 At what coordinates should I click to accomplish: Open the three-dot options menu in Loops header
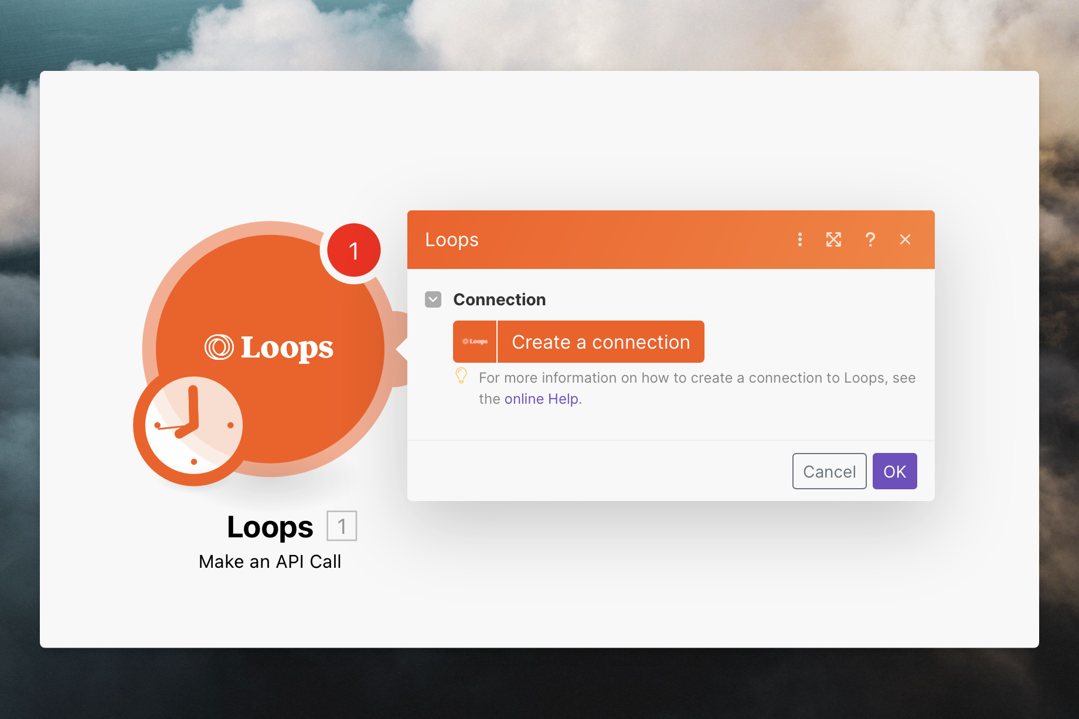point(799,239)
